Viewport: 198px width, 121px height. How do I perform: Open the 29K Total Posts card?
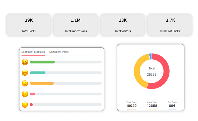point(29,25)
